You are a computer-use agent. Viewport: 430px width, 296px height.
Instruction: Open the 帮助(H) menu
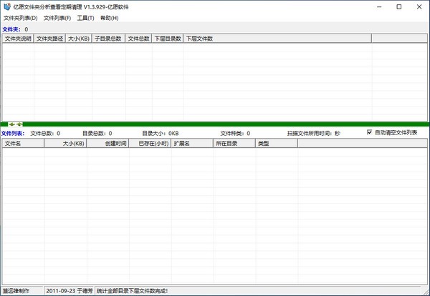pos(110,18)
